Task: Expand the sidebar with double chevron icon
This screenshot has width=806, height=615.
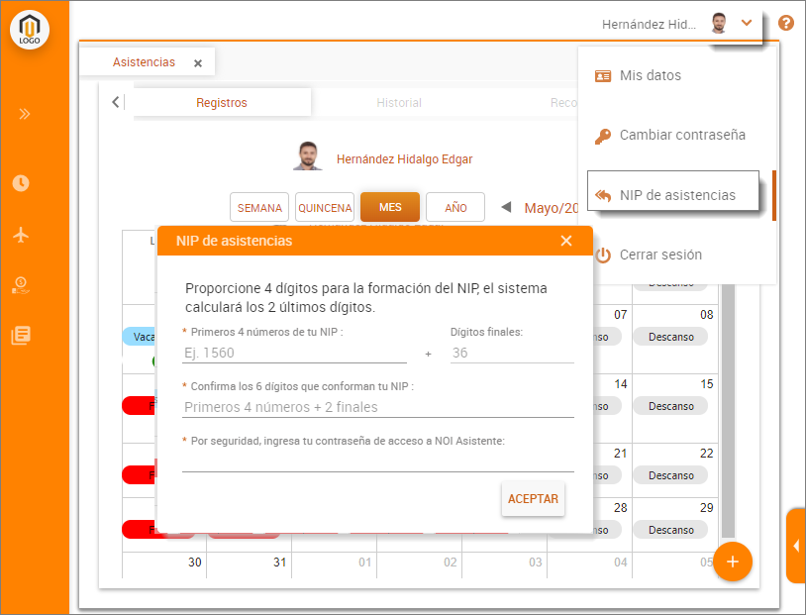Action: click(25, 114)
